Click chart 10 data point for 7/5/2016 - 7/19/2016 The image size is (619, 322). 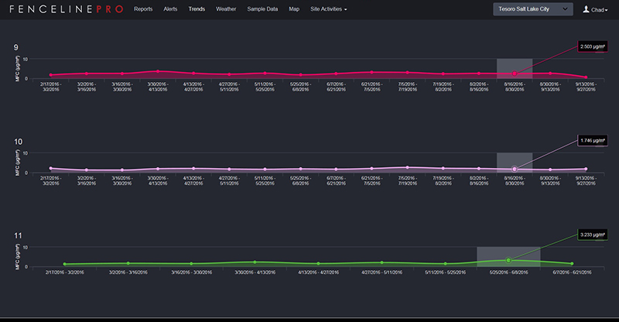tap(408, 167)
